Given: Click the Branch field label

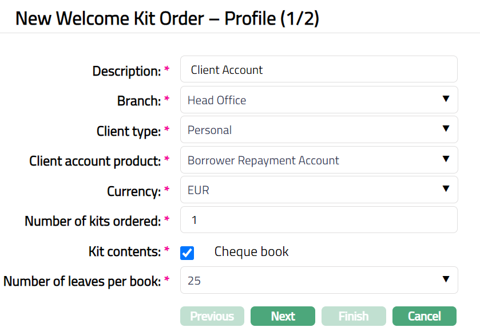Looking at the screenshot, I should (138, 101).
